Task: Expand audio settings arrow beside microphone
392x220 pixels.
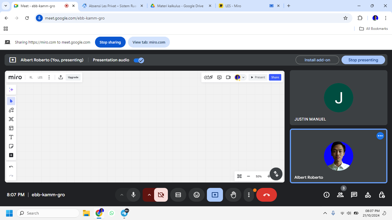Action: point(122,195)
